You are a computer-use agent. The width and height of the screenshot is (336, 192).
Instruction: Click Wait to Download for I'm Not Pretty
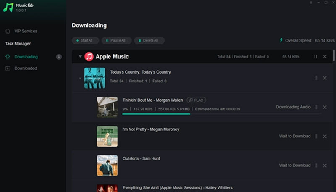(x=295, y=136)
